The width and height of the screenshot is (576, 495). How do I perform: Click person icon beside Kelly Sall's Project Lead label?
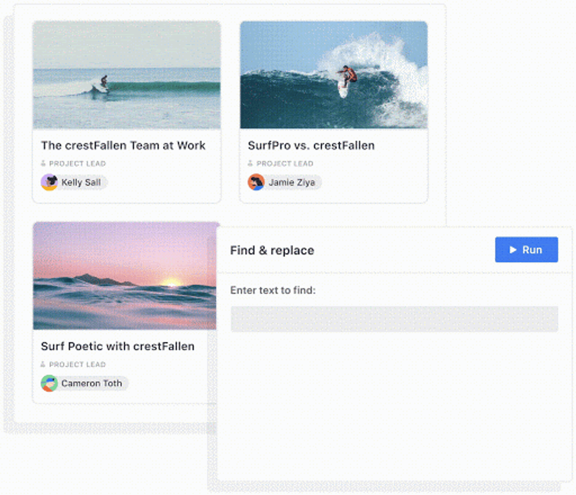click(43, 163)
